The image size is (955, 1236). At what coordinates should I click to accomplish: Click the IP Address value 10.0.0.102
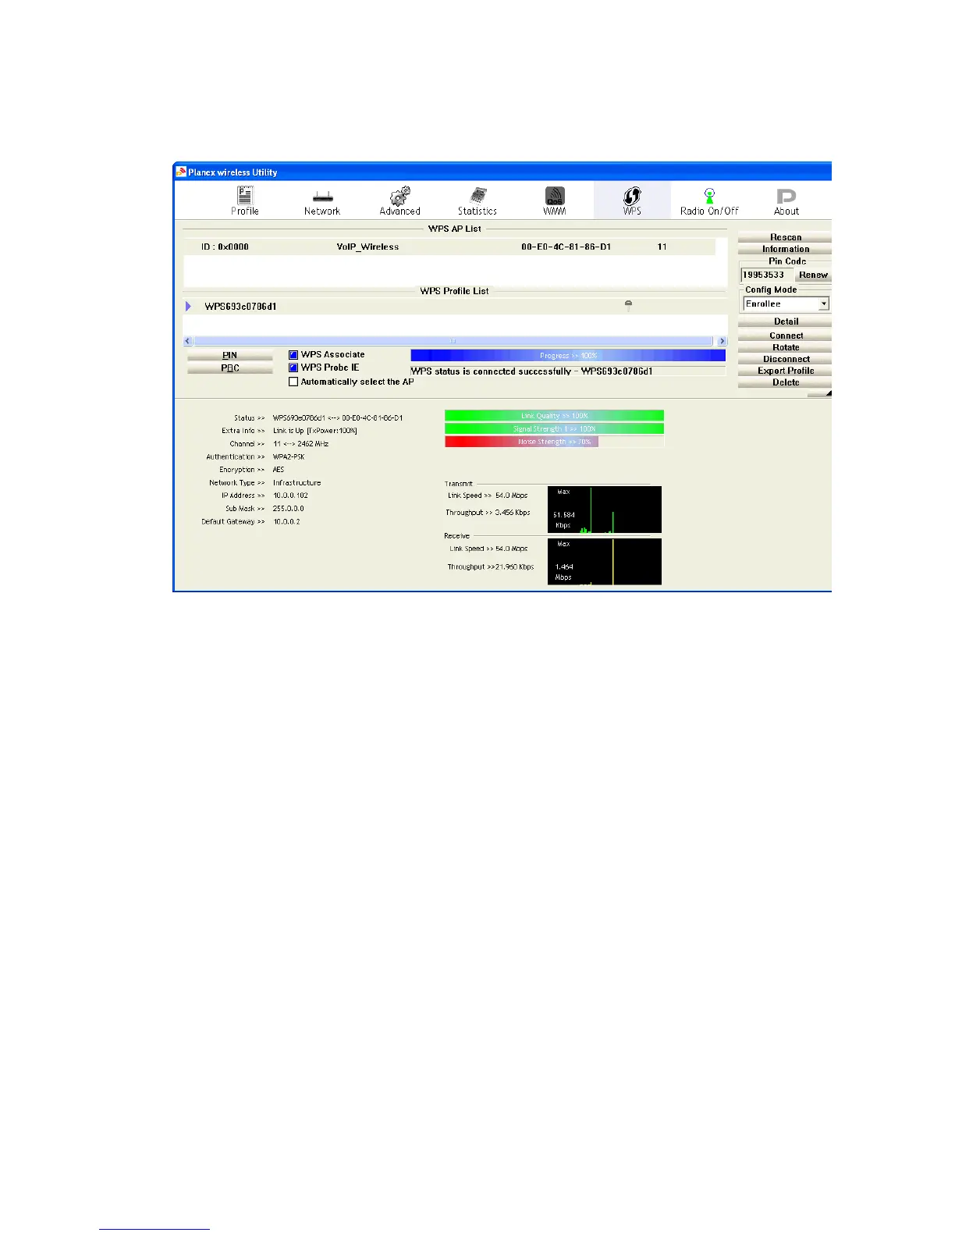point(290,495)
